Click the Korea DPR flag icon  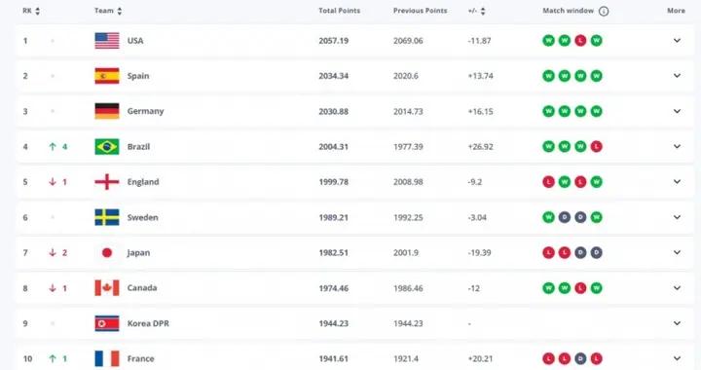coord(107,323)
